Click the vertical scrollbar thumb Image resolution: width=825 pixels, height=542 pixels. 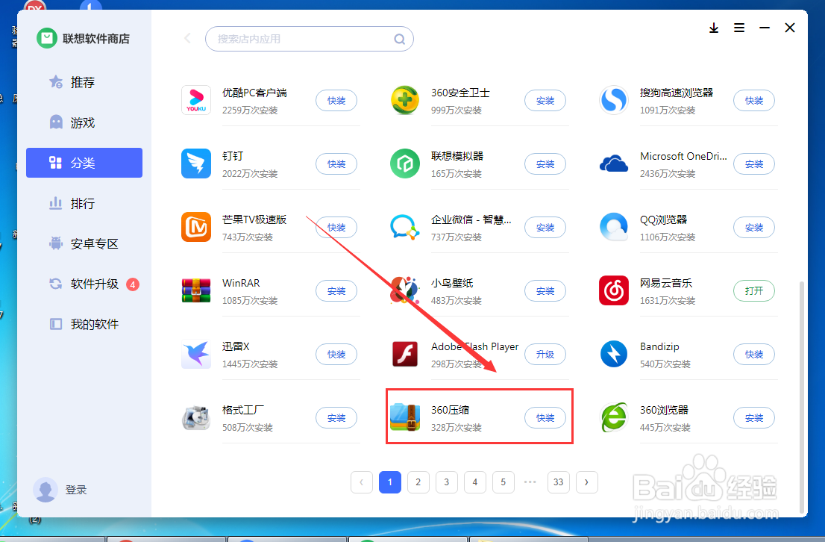(x=802, y=396)
